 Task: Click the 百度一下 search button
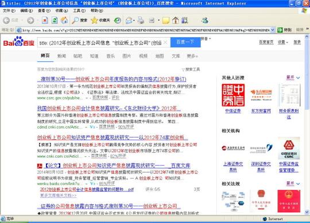coord(185,42)
